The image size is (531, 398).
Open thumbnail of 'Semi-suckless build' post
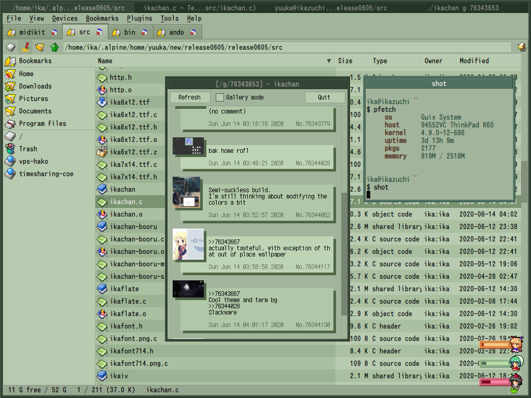(187, 192)
